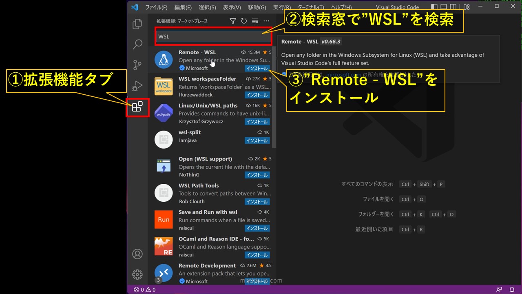
Task: Open the notifications bell in status bar
Action: coord(512,290)
